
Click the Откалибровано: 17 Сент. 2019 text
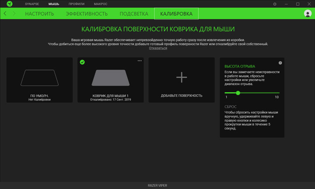tap(111, 100)
